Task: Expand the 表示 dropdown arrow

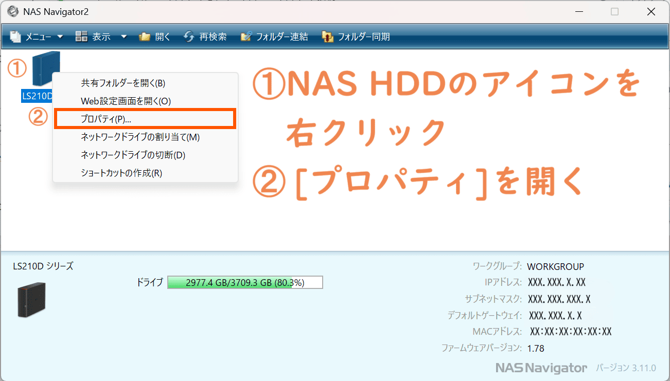Action: click(124, 37)
